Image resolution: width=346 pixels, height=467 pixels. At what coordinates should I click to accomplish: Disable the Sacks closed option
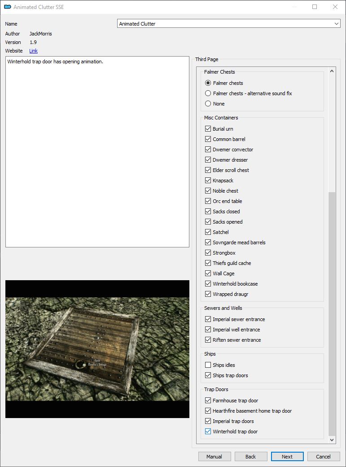[x=208, y=211]
